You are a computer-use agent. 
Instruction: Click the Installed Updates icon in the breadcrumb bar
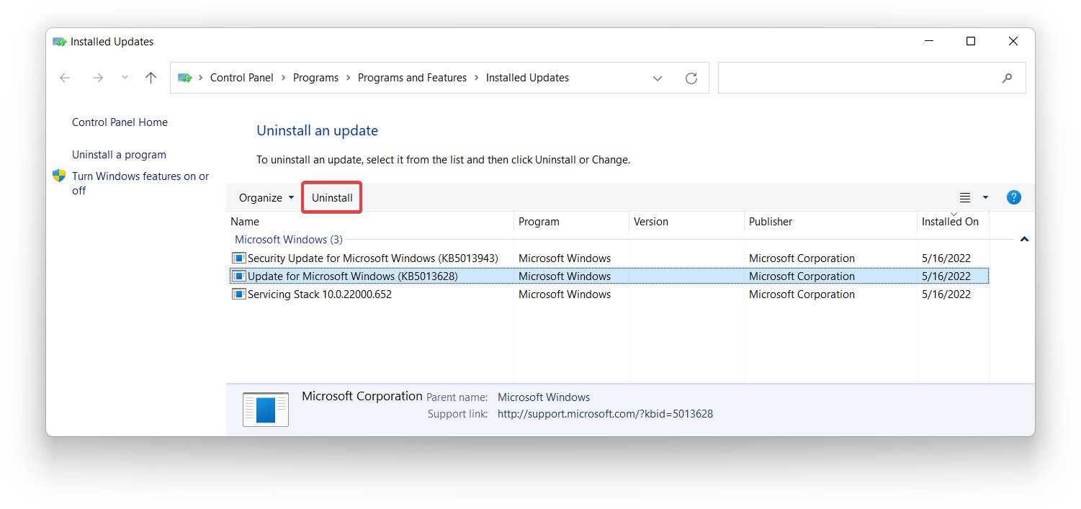[x=186, y=78]
